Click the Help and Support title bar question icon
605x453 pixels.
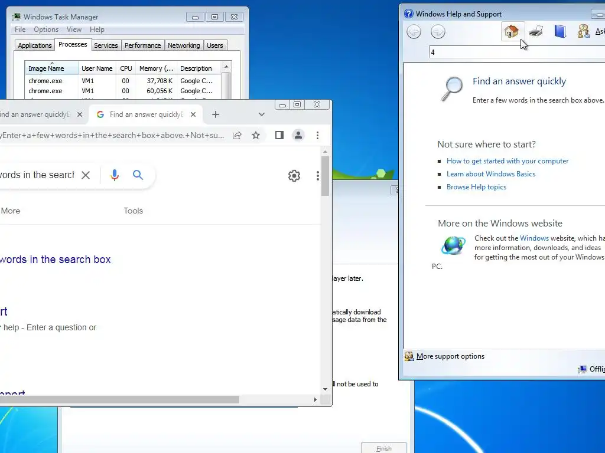pos(409,14)
